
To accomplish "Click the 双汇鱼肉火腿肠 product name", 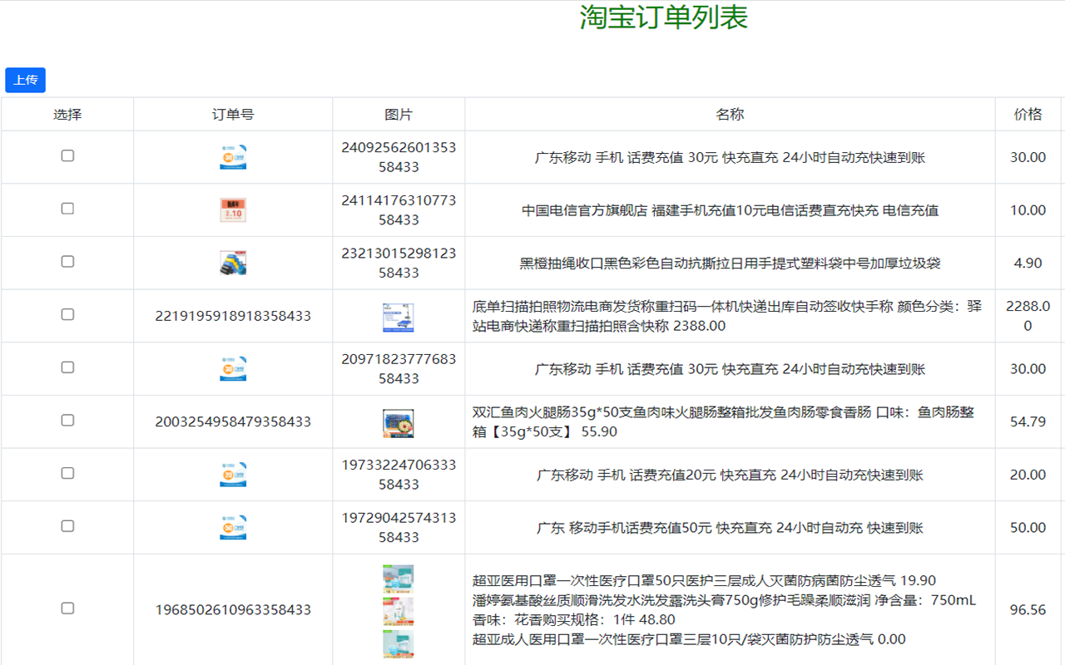I will pyautogui.click(x=723, y=421).
